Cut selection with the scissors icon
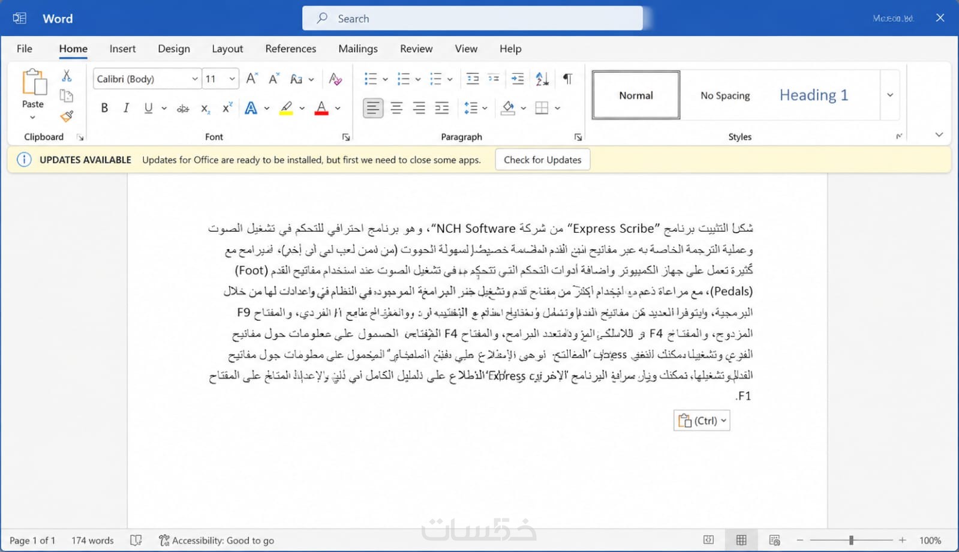Viewport: 959px width, 552px height. point(67,76)
